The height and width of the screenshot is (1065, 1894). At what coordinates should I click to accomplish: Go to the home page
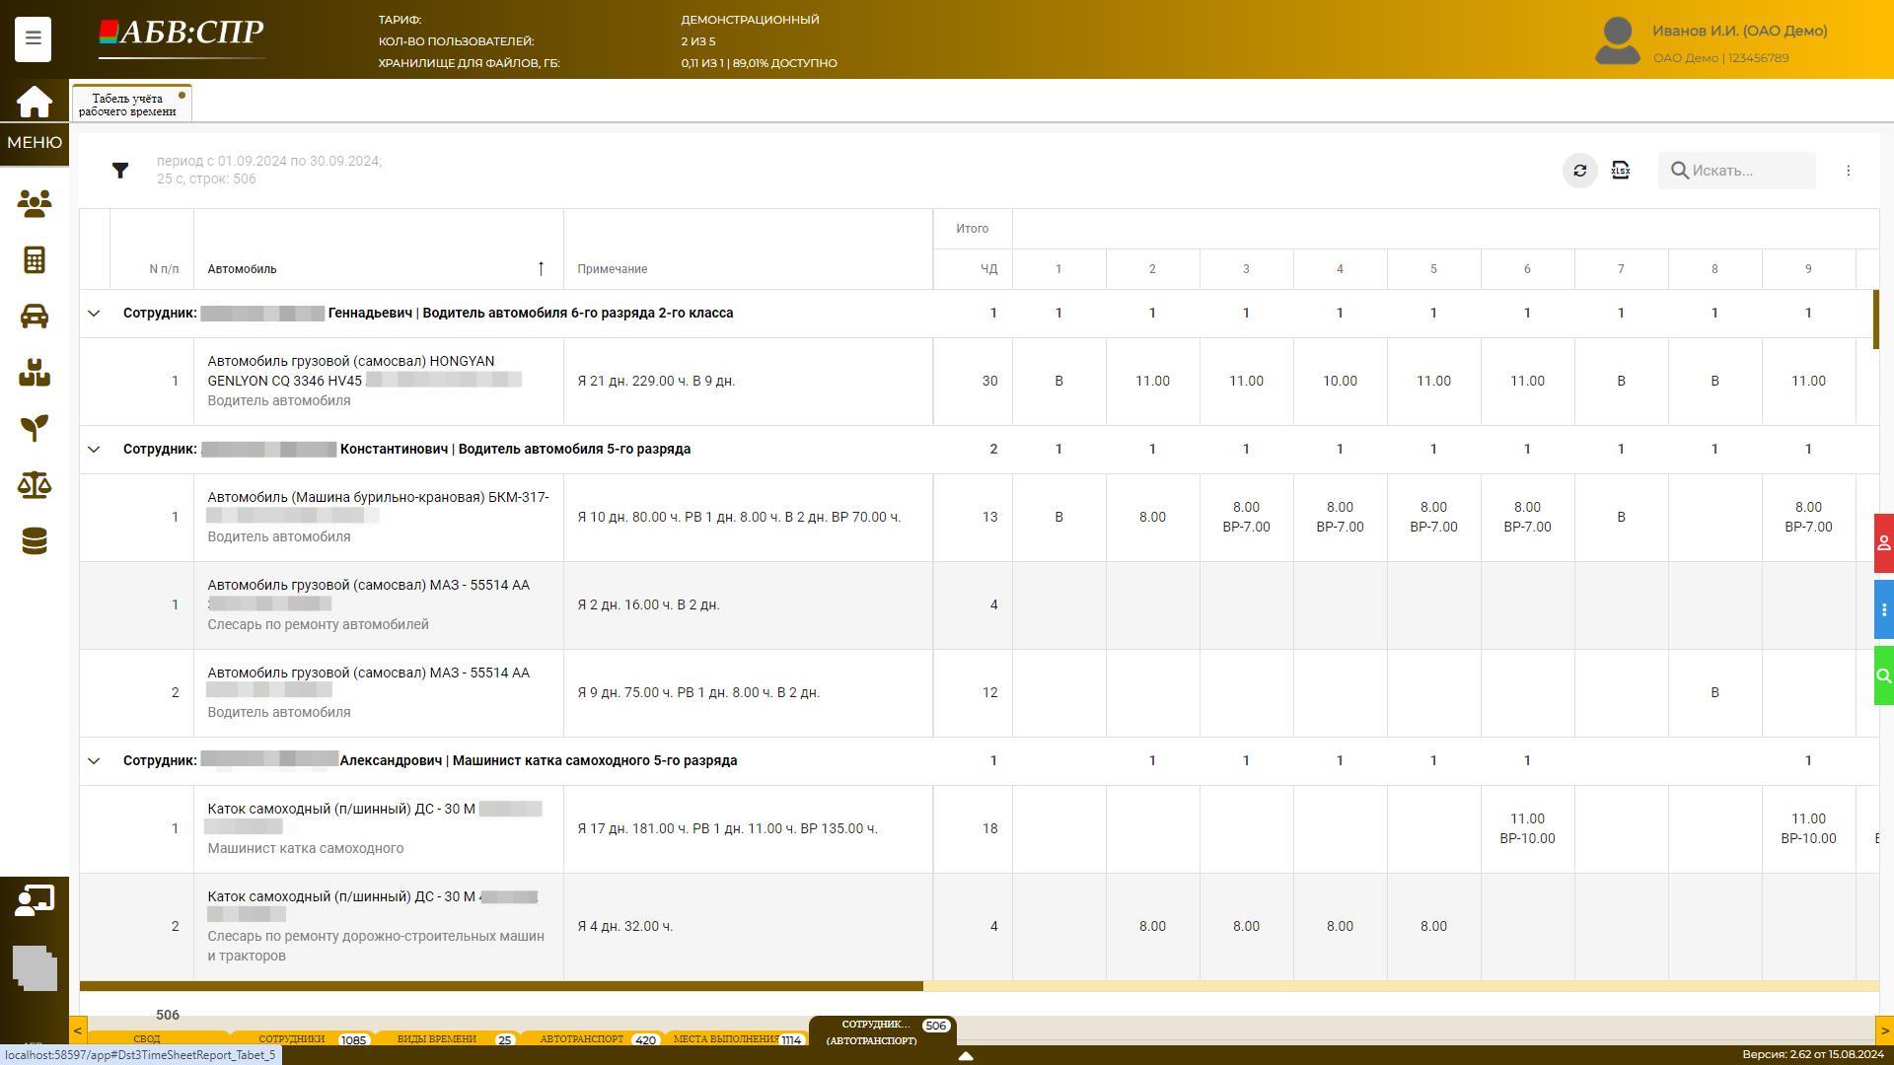tap(34, 101)
